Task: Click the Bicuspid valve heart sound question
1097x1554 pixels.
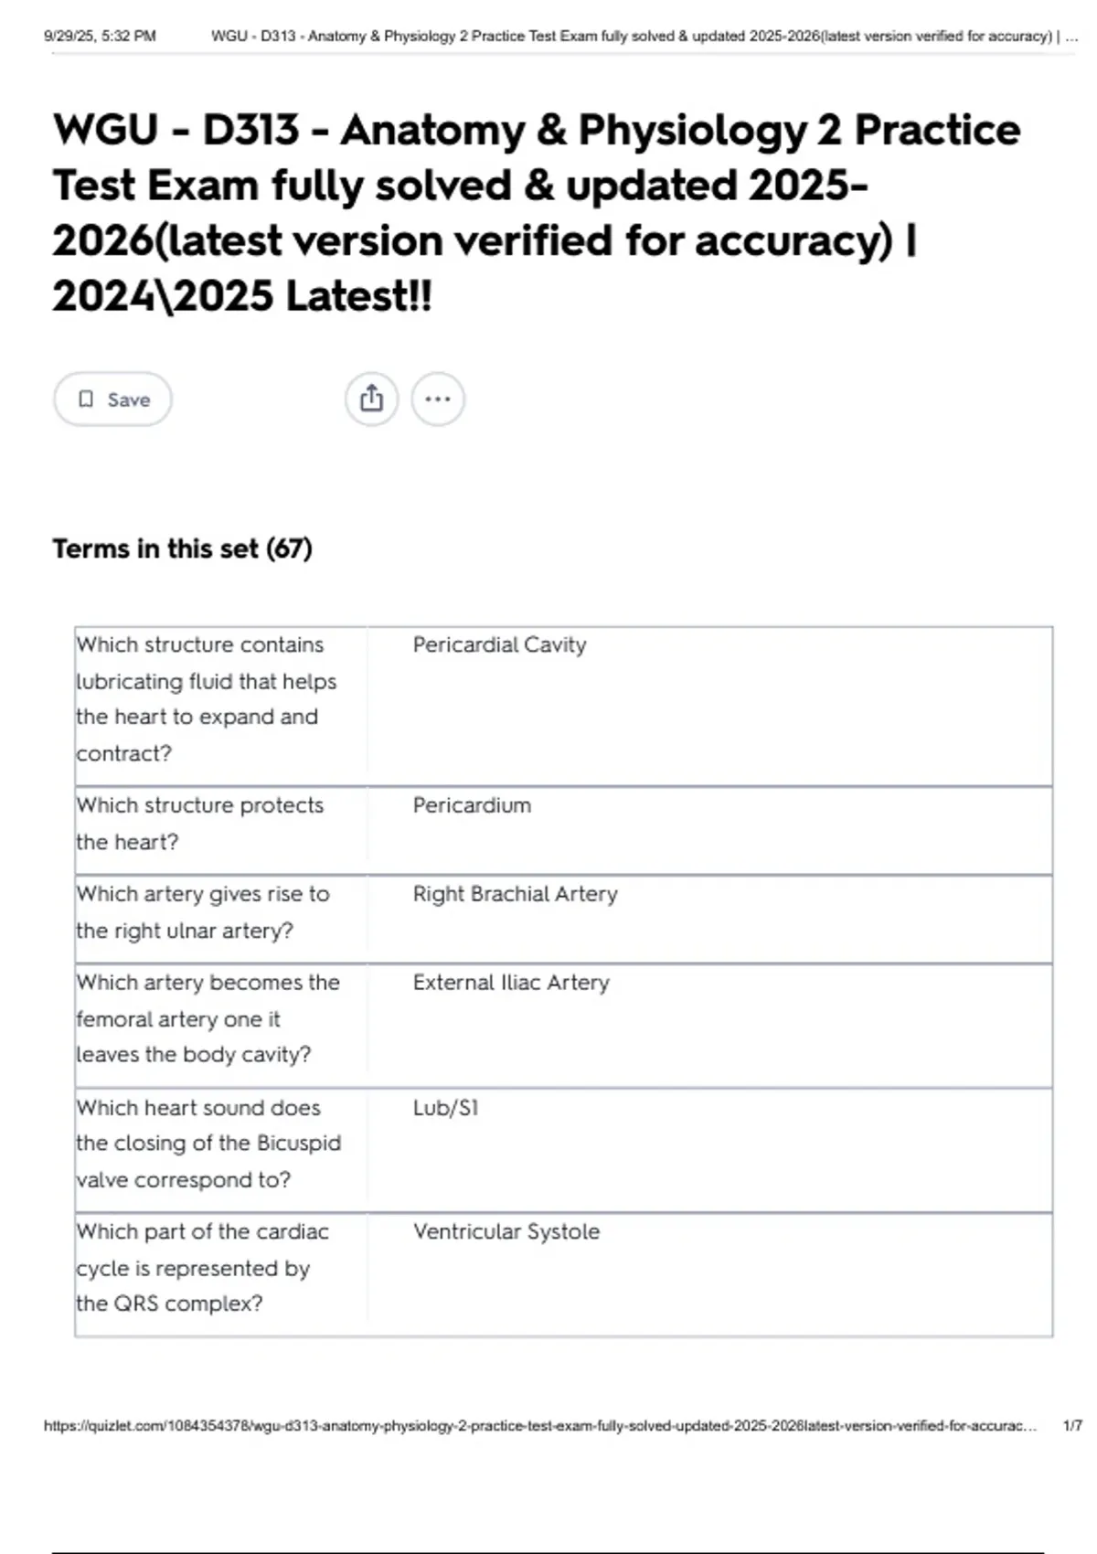Action: coord(208,1144)
